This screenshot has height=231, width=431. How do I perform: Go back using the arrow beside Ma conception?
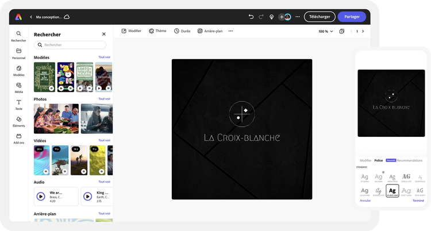[x=31, y=17]
